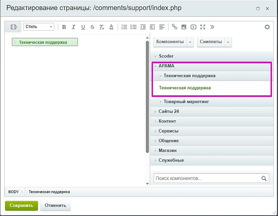Open the text color picker
The width and height of the screenshot is (278, 216).
tap(111, 27)
